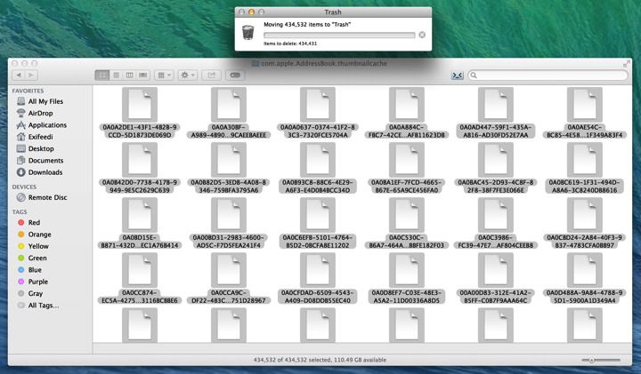The image size is (641, 374).
Task: Select file 0A0CC874-EC5A-4275
Action: [140, 279]
